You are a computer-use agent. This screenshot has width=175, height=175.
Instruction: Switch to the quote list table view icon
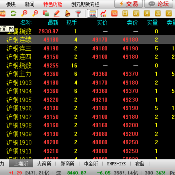coord(92,13)
